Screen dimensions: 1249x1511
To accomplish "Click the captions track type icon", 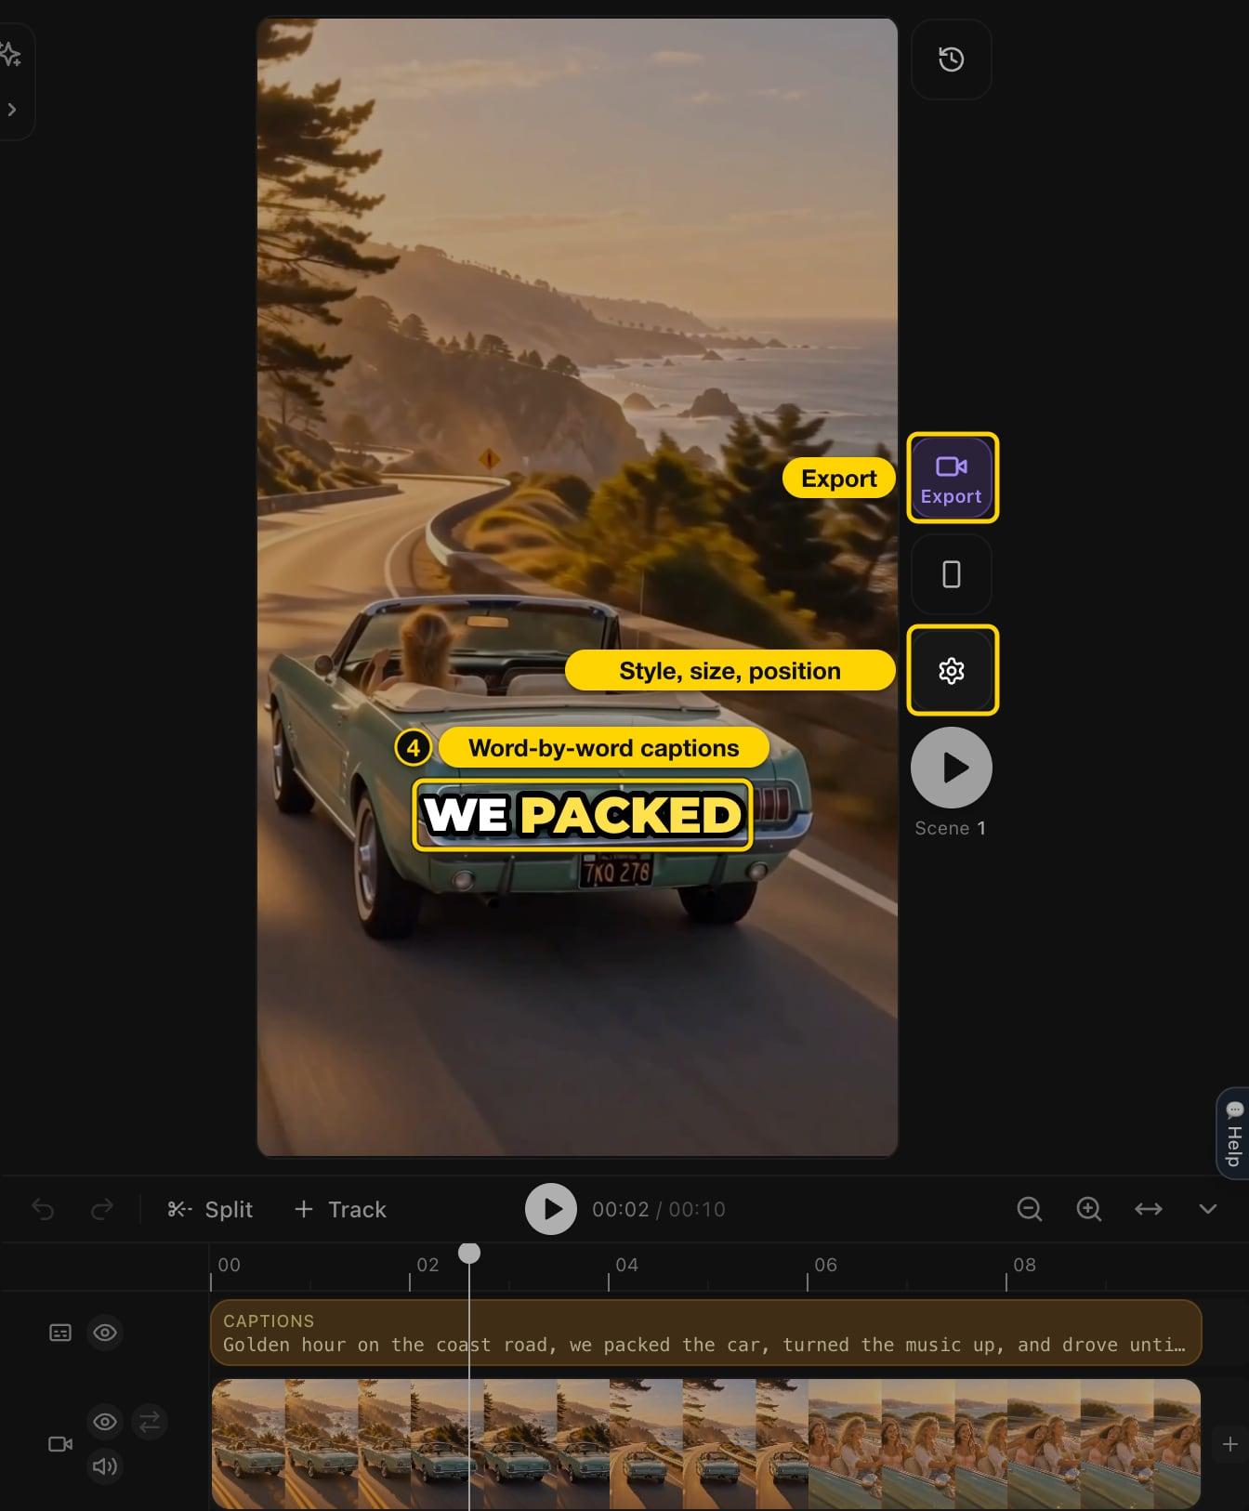I will coord(60,1333).
